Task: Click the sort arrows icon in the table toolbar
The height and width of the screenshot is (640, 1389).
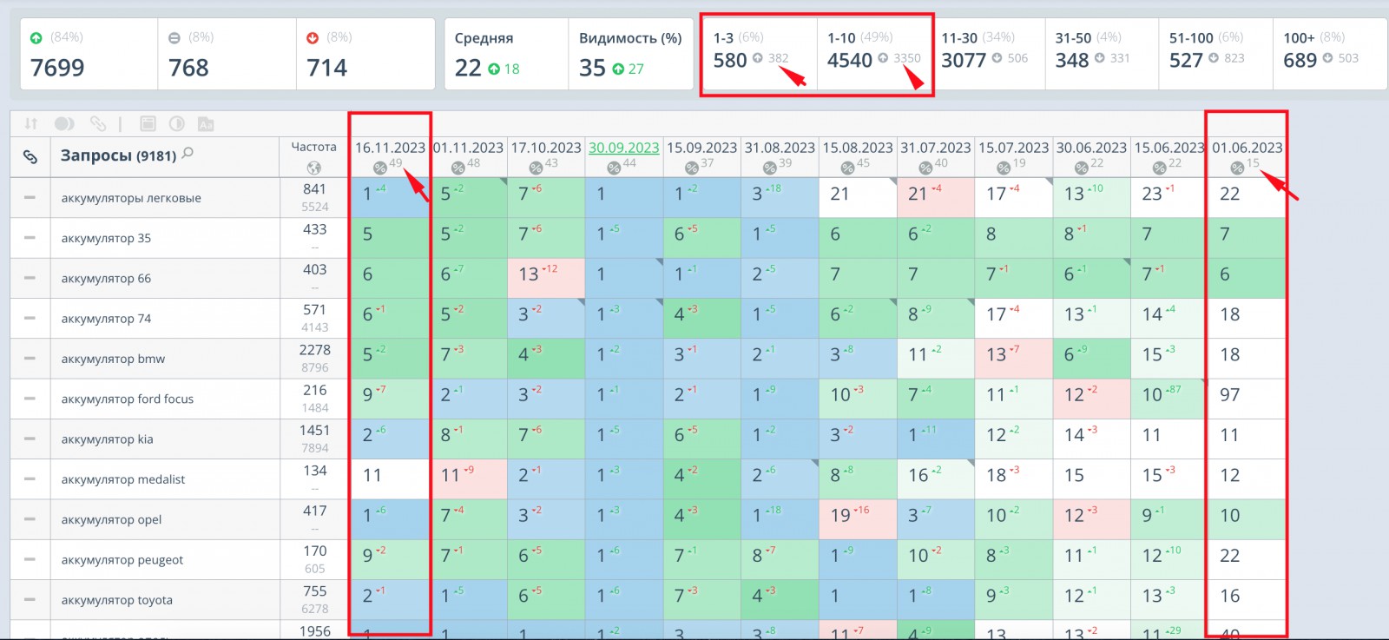Action: [x=31, y=124]
